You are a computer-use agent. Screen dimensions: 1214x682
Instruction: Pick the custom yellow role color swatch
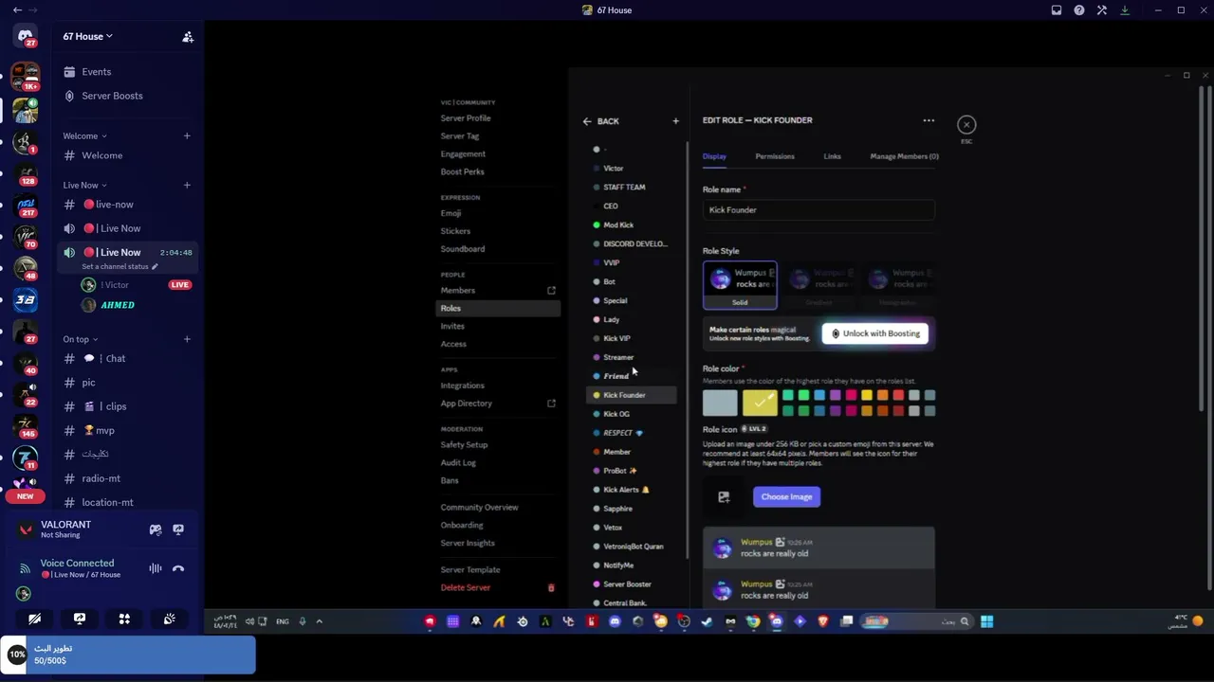tap(760, 403)
